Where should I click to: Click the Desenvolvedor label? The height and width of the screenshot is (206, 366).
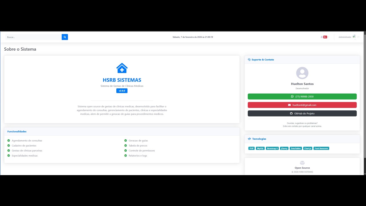tap(302, 88)
